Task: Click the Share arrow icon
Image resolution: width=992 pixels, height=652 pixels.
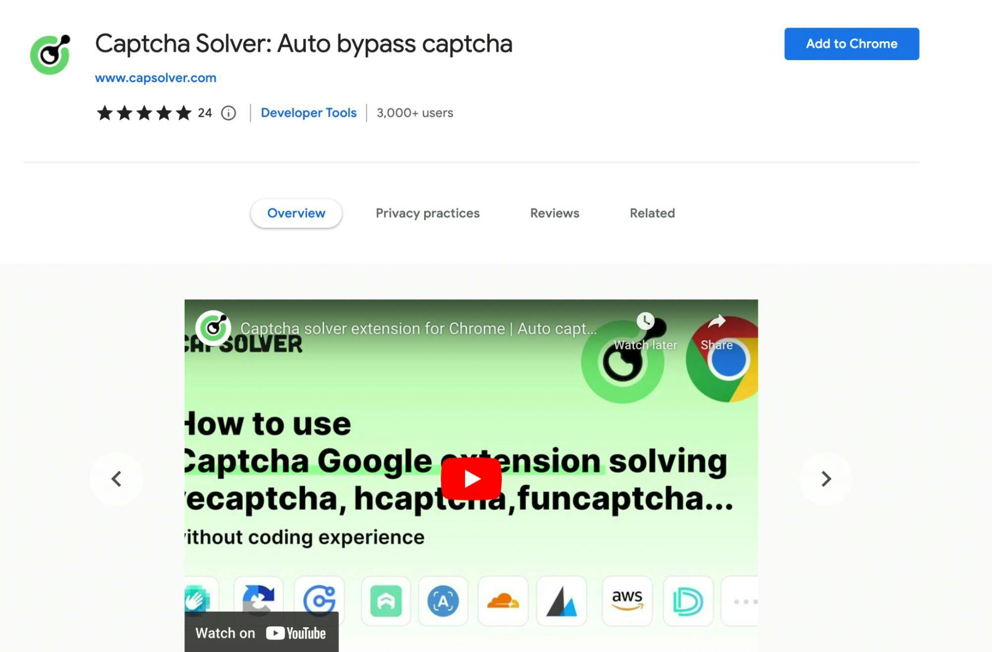Action: 717,321
